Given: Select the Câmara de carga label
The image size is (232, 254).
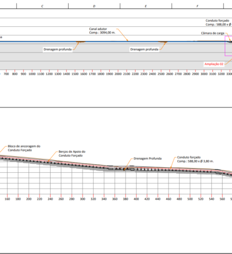Looking at the screenshot, I should pos(212,33).
